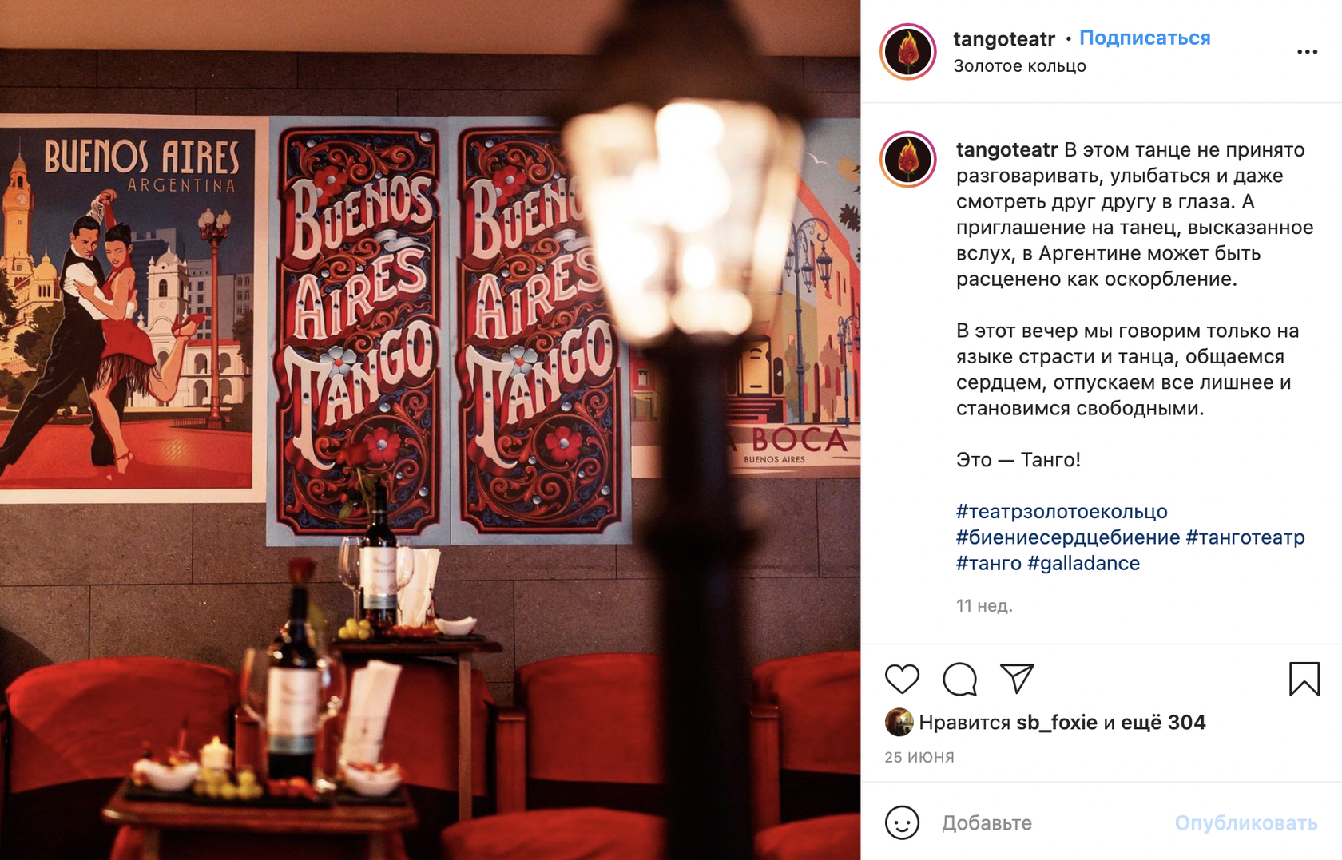
Task: Open hashtag #galladance
Action: (x=1083, y=563)
